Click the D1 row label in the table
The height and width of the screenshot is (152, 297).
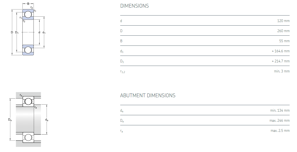click(122, 61)
